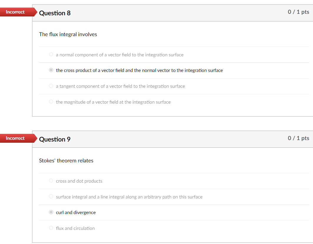The height and width of the screenshot is (244, 313).
Task: Click answer text 'flux and circulation'
Action: tap(75, 228)
